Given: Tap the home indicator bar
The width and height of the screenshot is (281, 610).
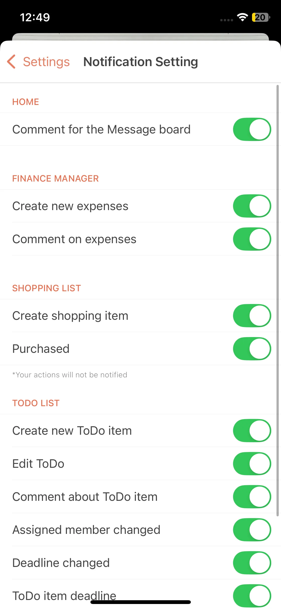Looking at the screenshot, I should (140, 602).
